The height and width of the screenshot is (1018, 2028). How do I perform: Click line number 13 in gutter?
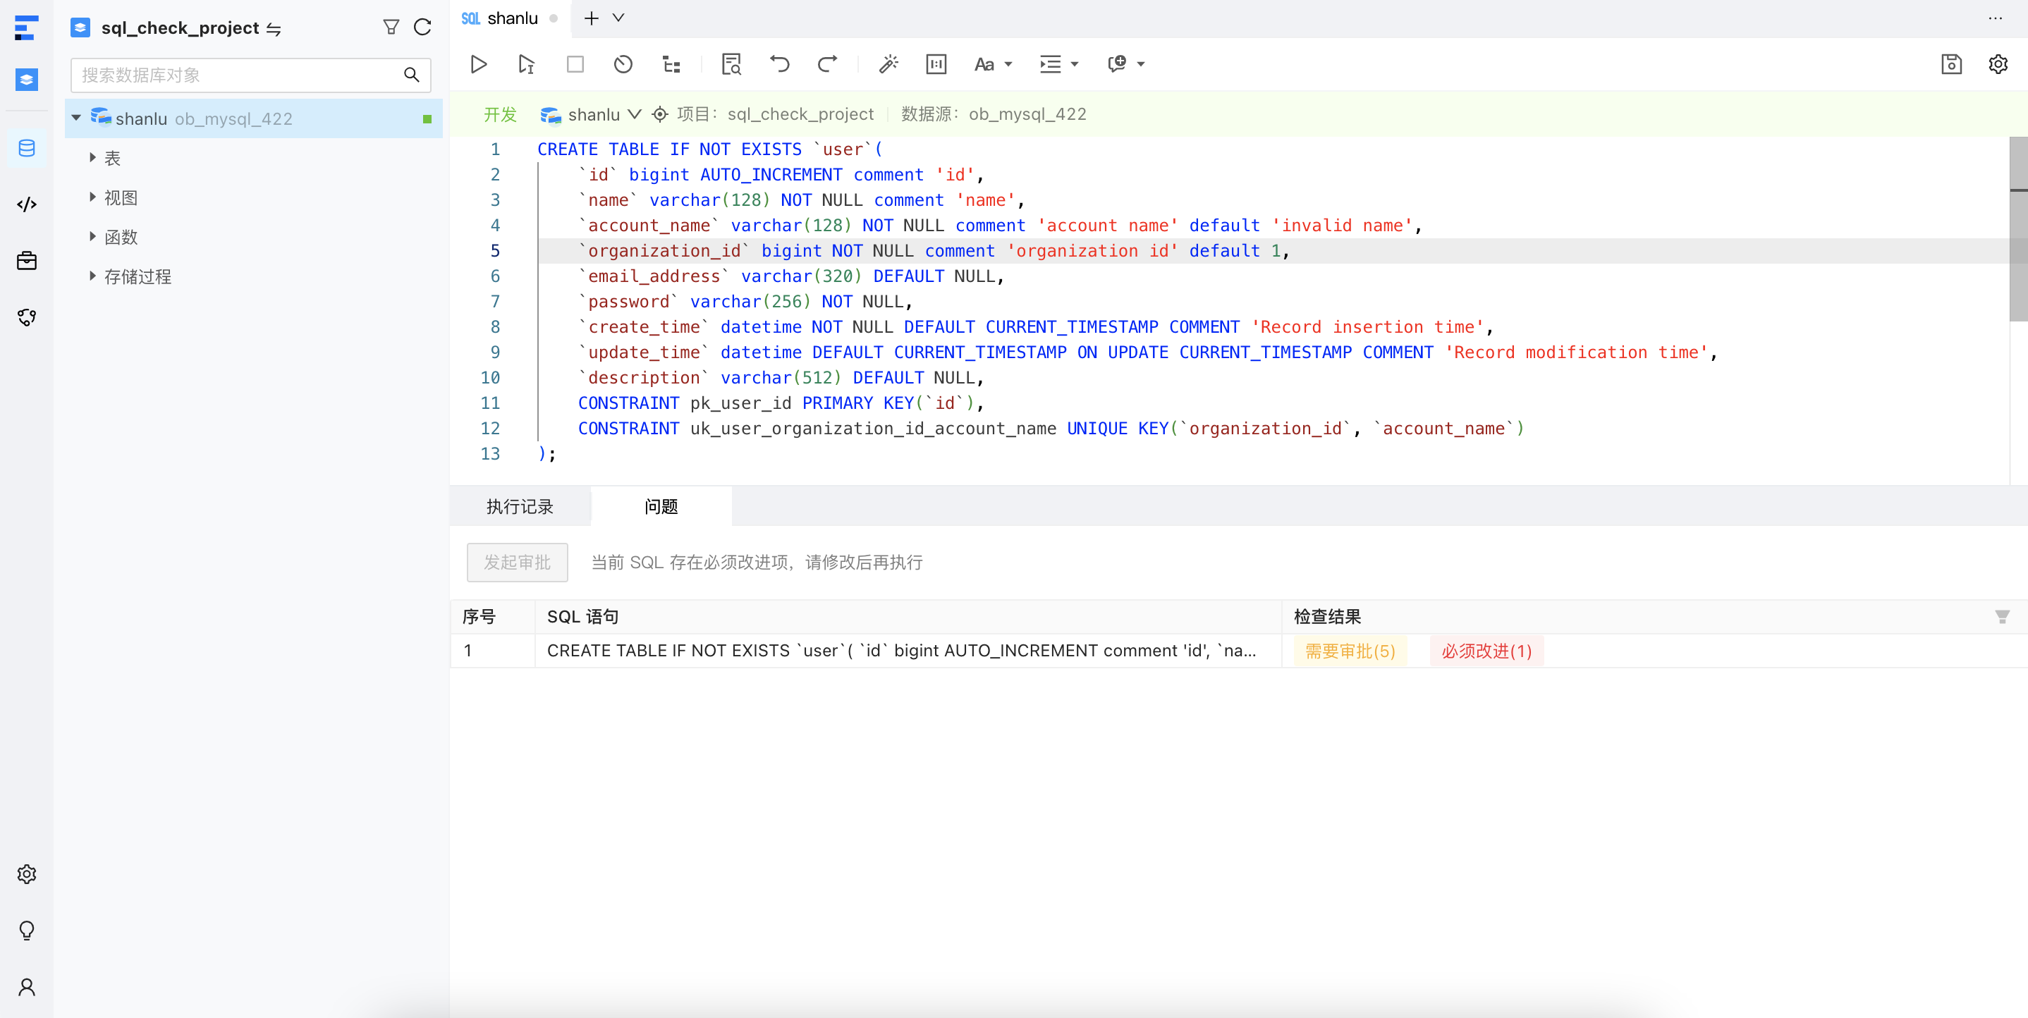pos(489,454)
